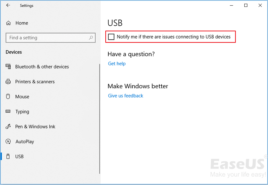Click the Typing keyboard icon
The image size is (268, 185).
[x=8, y=112]
